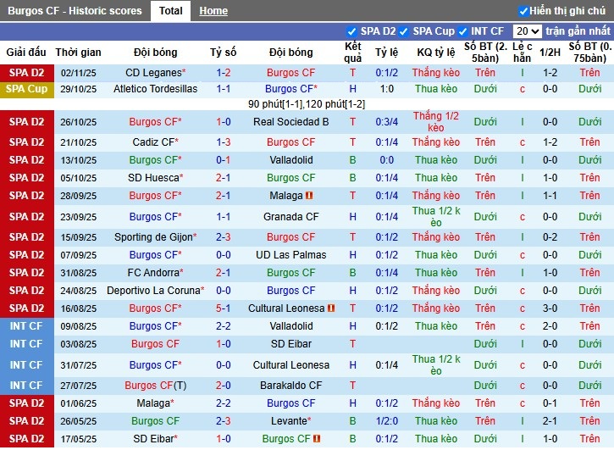Click Granada CF team name
614x450 pixels.
(x=291, y=217)
